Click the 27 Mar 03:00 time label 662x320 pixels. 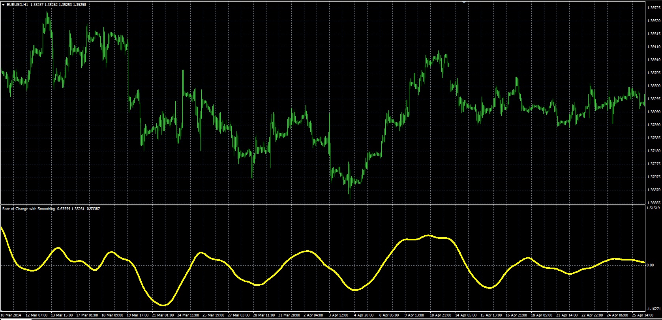pyautogui.click(x=239, y=315)
